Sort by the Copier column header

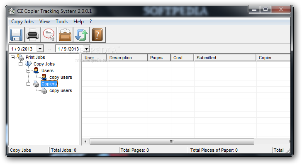(273, 58)
